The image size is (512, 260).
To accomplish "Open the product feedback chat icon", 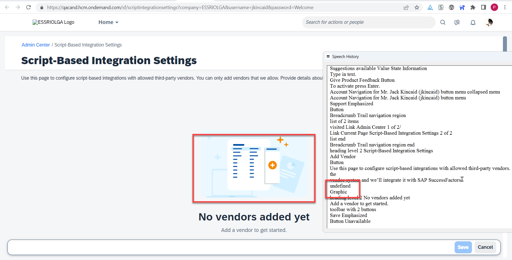I will click(x=457, y=22).
